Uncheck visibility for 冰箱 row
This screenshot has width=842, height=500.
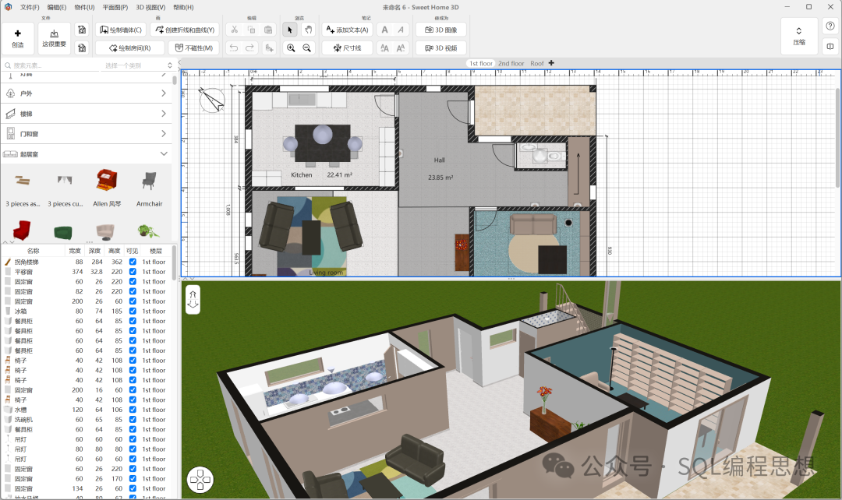pos(133,312)
